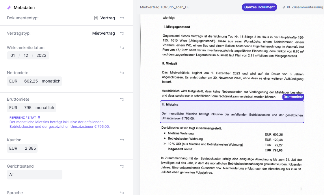324x195 pixels.
Task: Reset the Vertragstyp field with undo arrow
Action: pyautogui.click(x=122, y=33)
